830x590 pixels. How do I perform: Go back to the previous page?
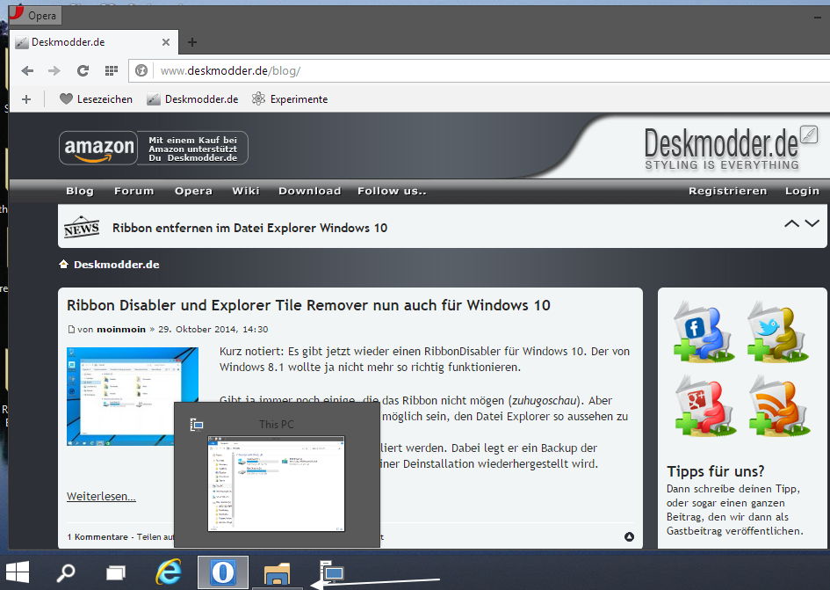(27, 70)
